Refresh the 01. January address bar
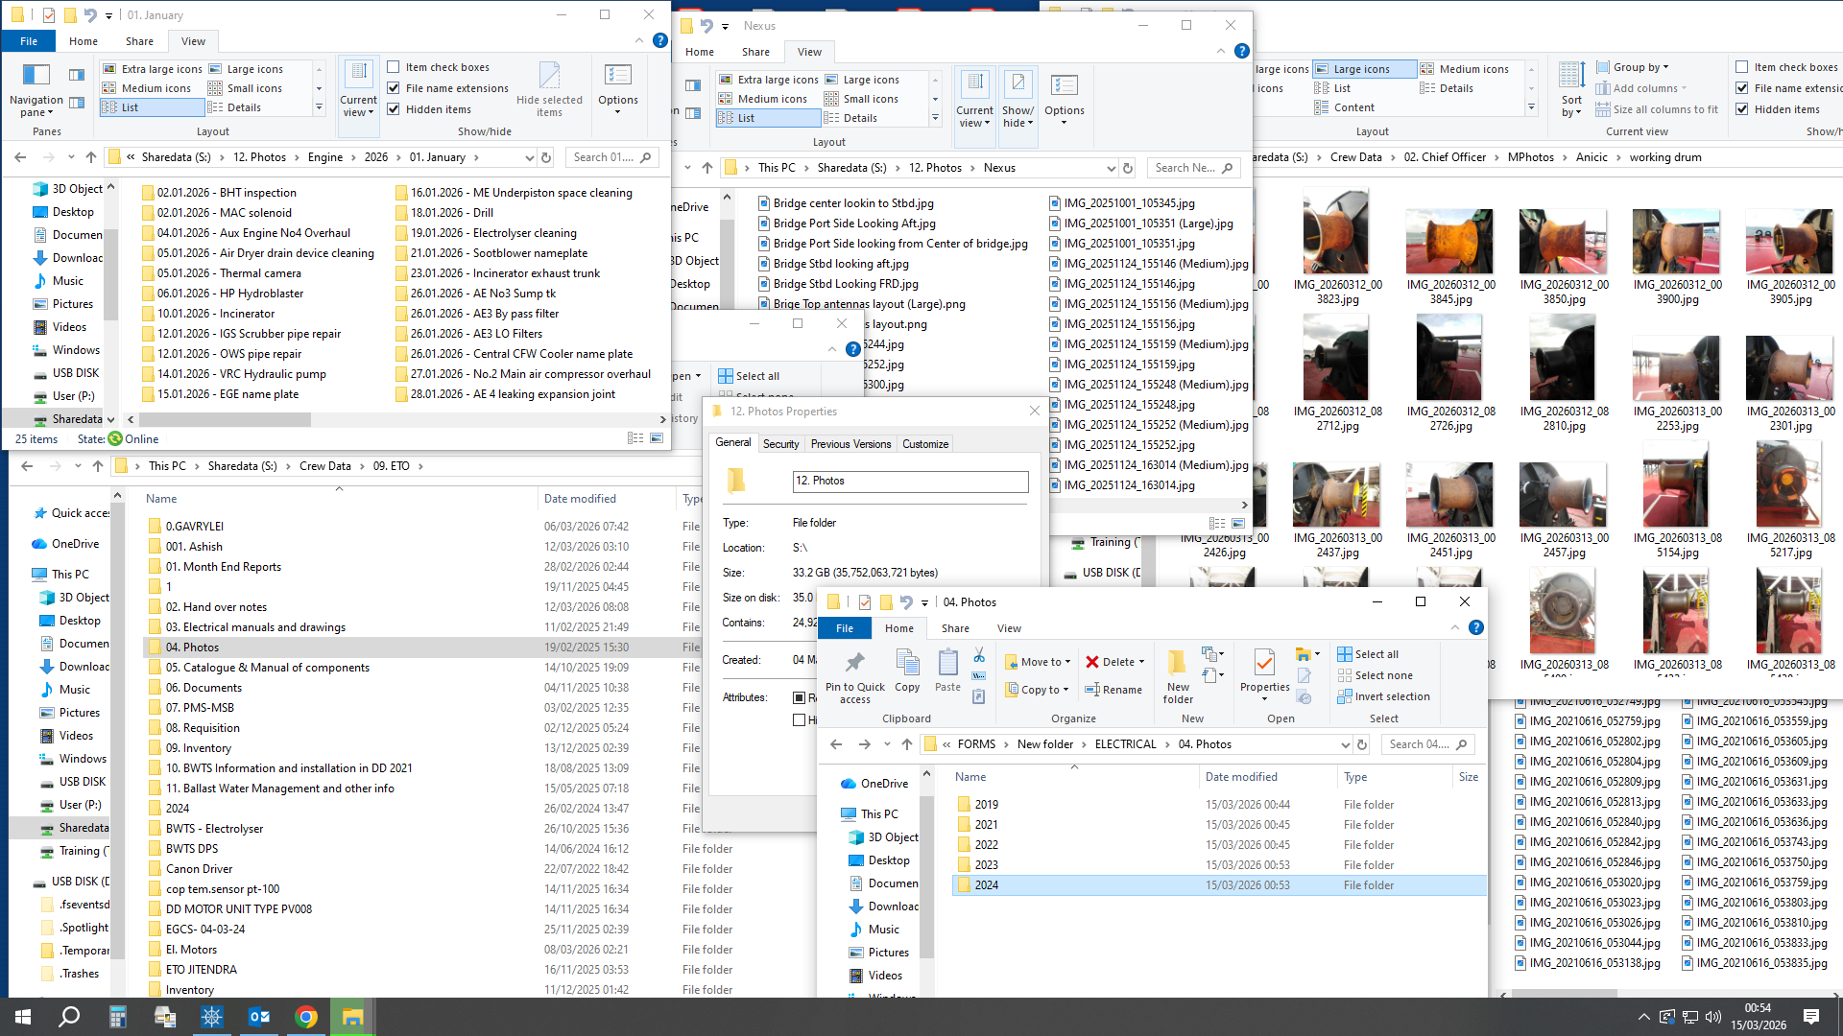1843x1036 pixels. pyautogui.click(x=546, y=157)
